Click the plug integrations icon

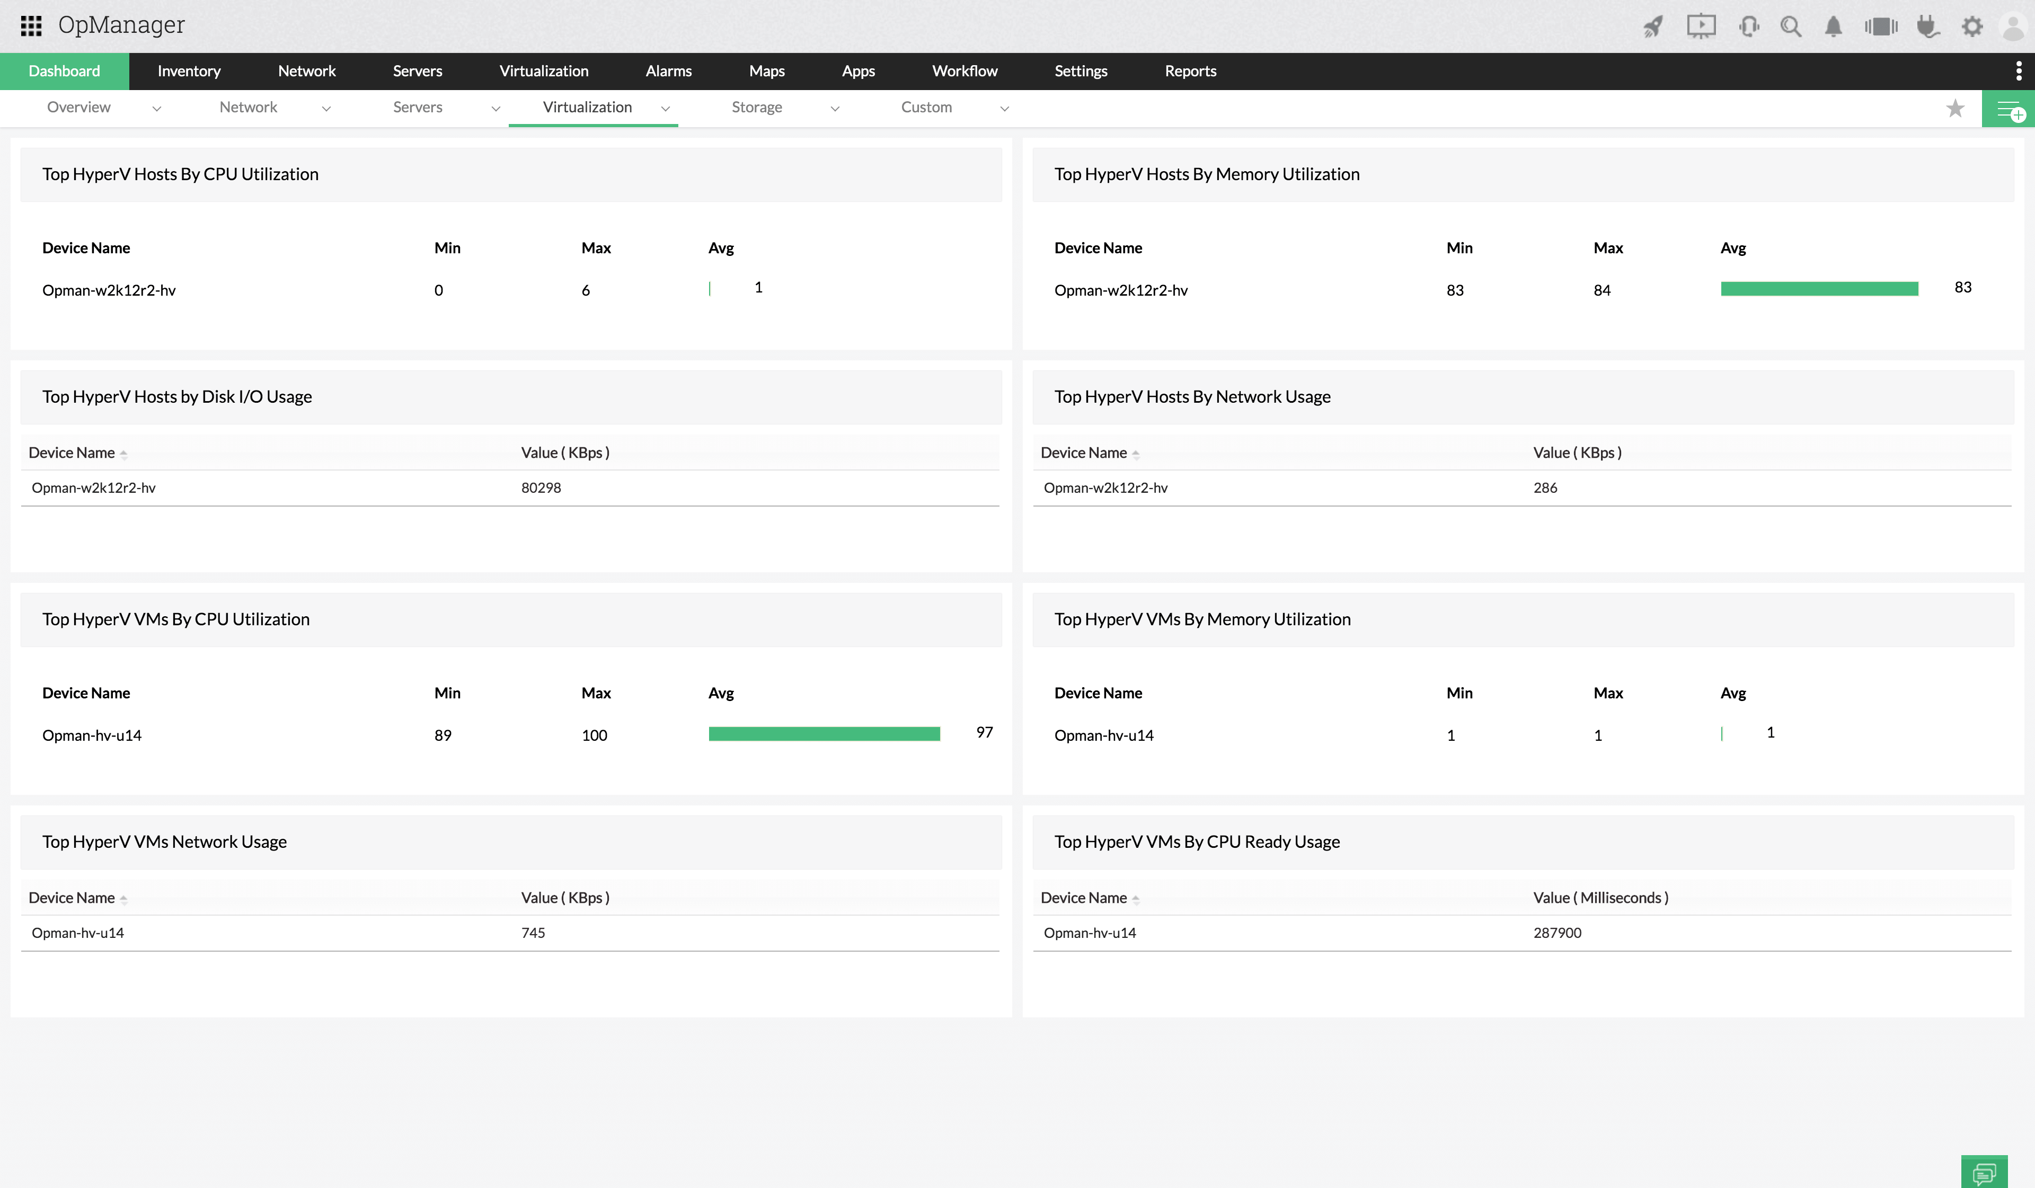tap(1927, 26)
